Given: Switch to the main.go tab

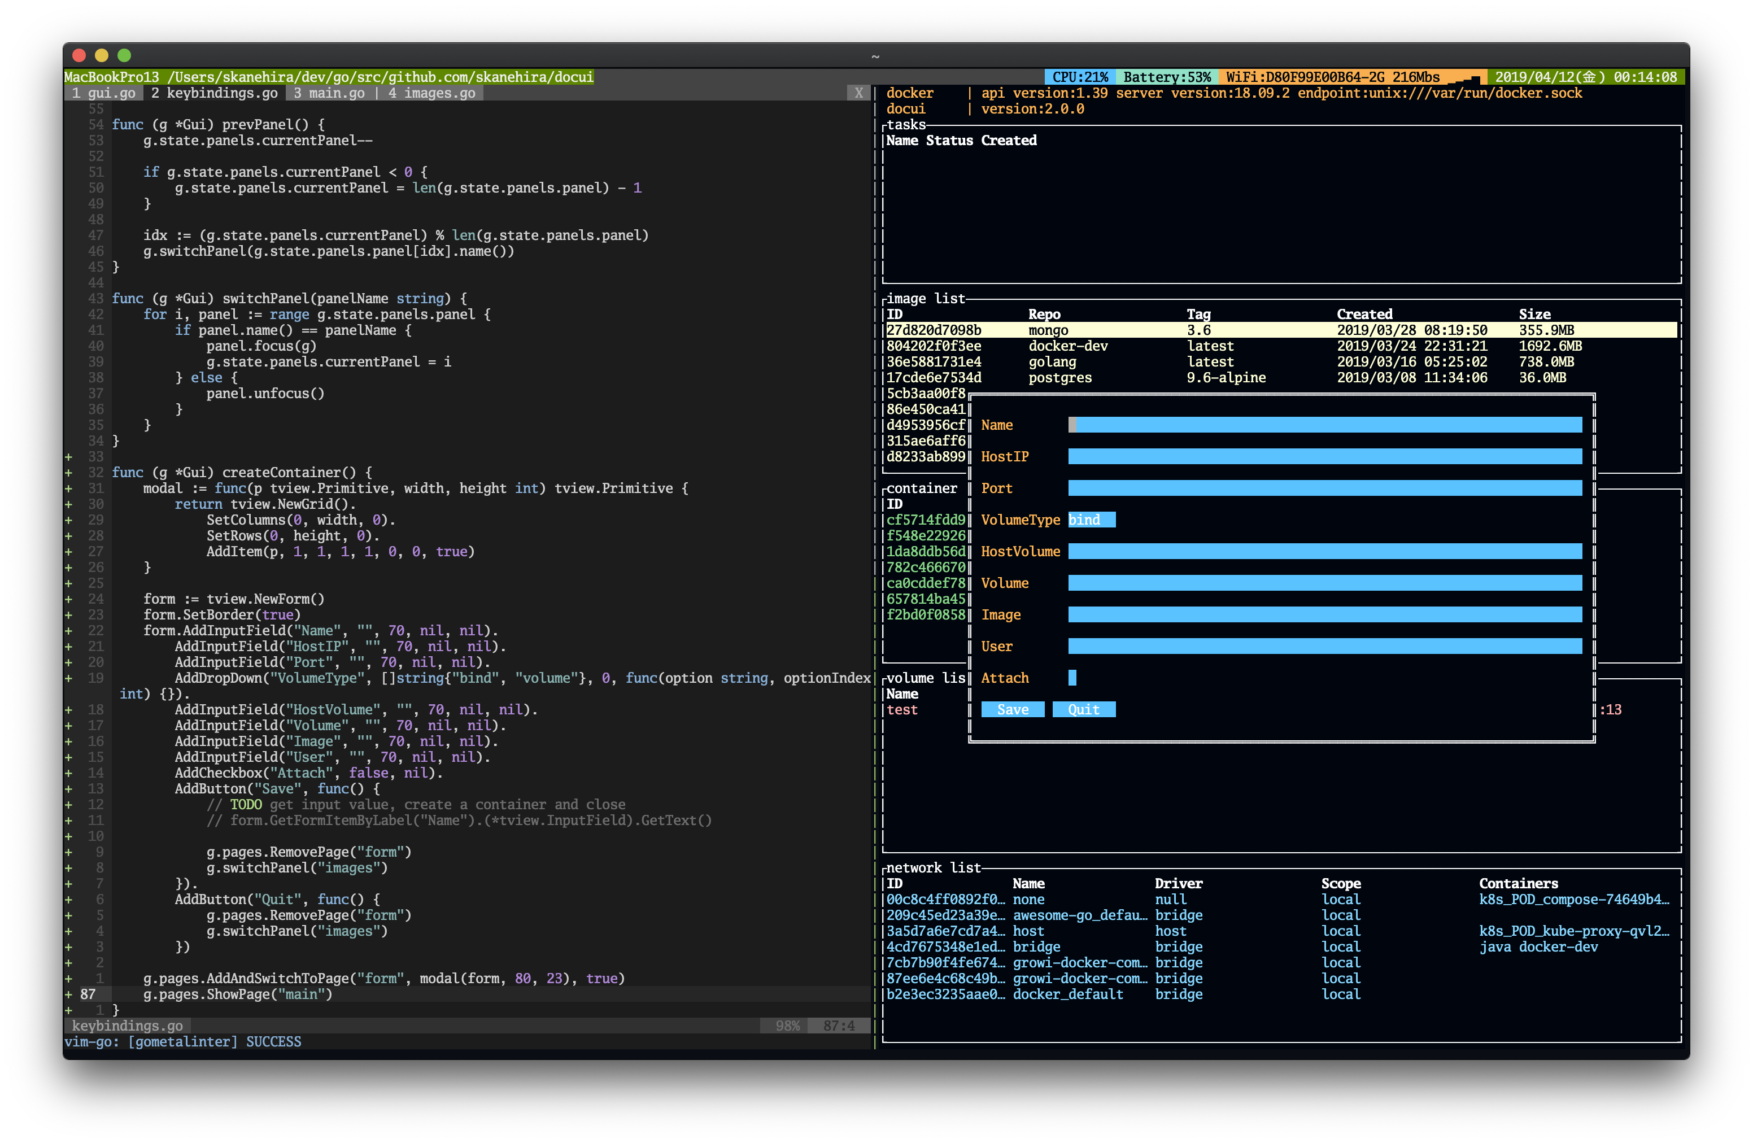Looking at the screenshot, I should [x=329, y=93].
